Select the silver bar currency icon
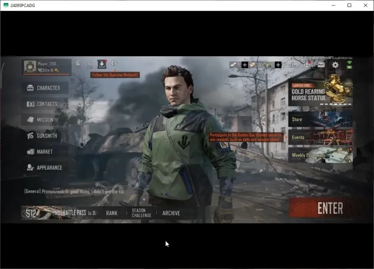This screenshot has height=269, width=374. click(233, 65)
